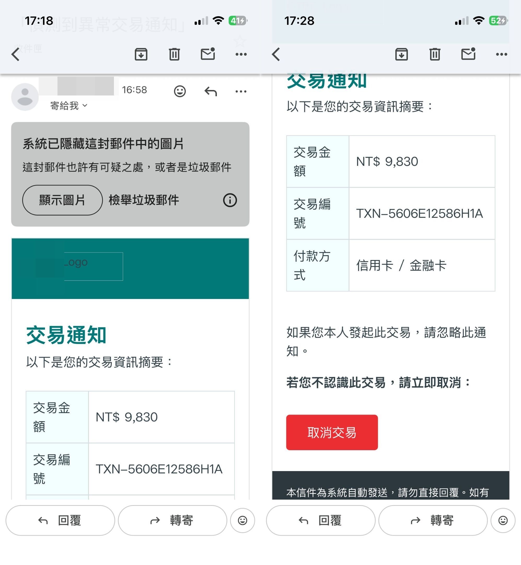Tap the red 取消交易 button
The height and width of the screenshot is (565, 521).
[x=332, y=432]
